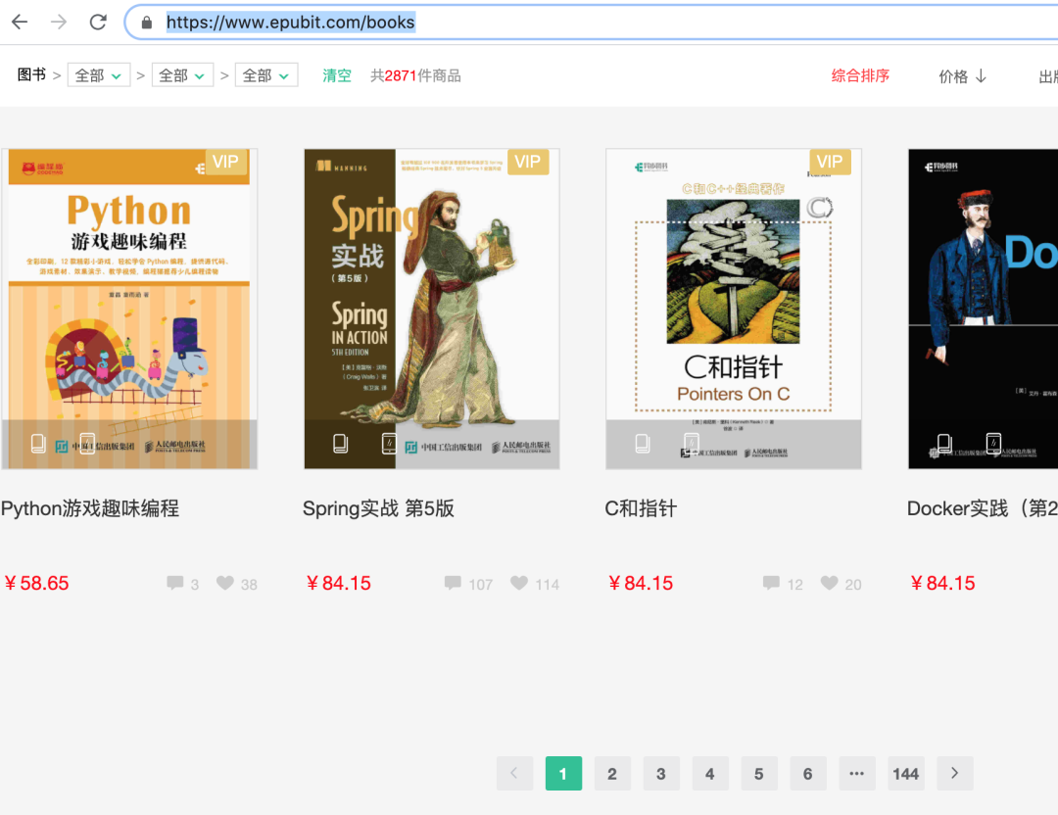Open the Docker实践 book thumbnail

pyautogui.click(x=999, y=308)
